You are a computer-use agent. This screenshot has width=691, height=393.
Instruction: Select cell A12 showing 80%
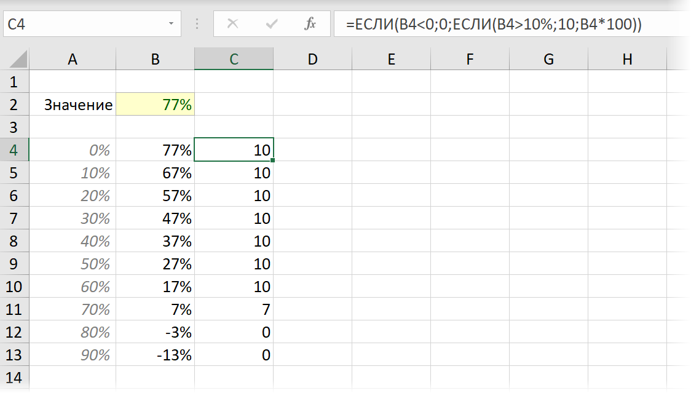coord(73,332)
